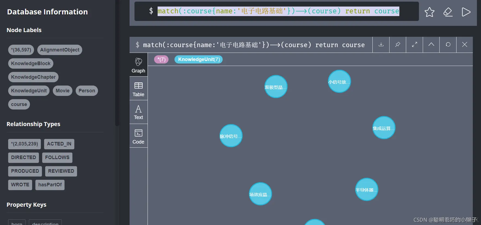The height and width of the screenshot is (225, 481).
Task: Click the 场效应晶 graph node
Action: point(260,194)
